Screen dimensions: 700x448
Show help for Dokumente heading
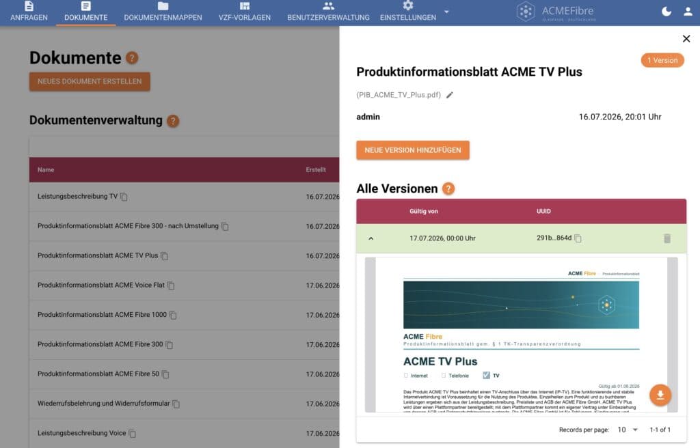(x=132, y=57)
